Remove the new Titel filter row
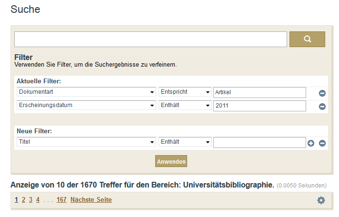This screenshot has width=339, height=217. tap(322, 143)
